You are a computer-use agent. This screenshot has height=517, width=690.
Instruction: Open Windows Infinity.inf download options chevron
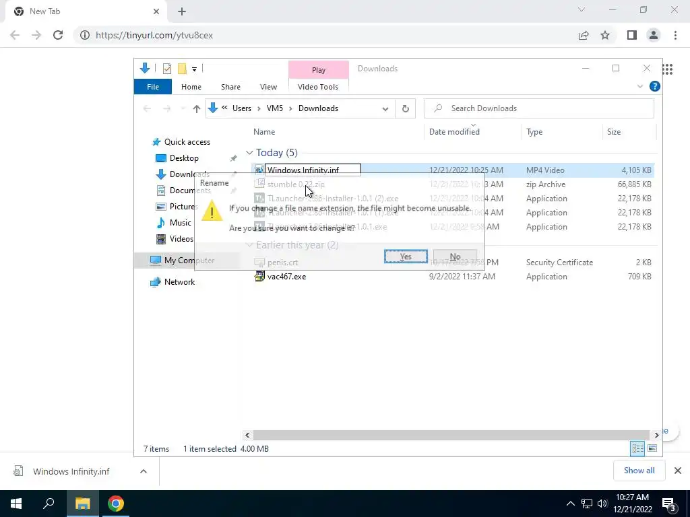coord(143,471)
